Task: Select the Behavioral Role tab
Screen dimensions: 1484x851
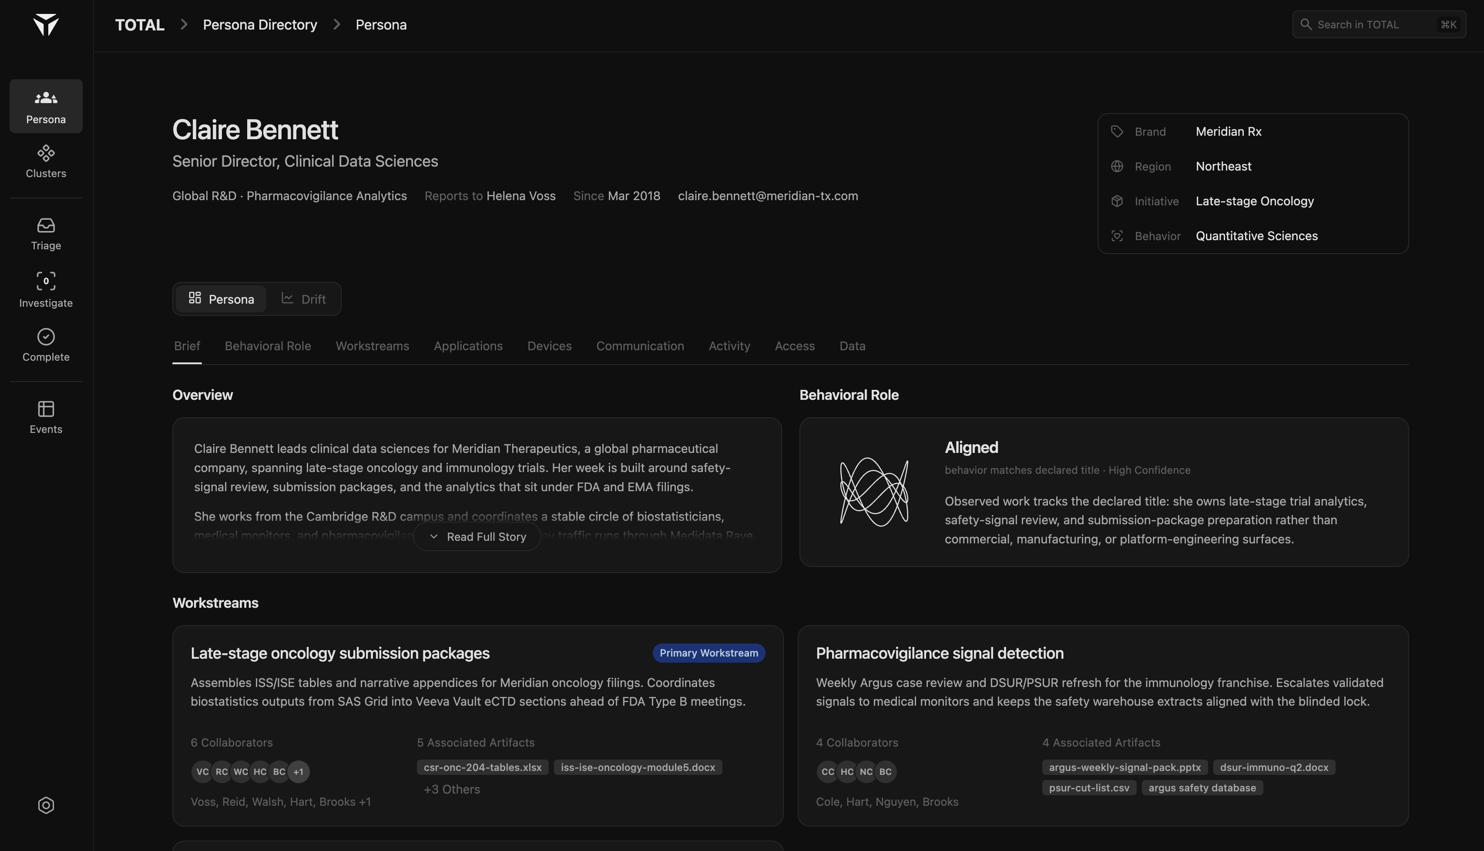Action: pyautogui.click(x=268, y=346)
